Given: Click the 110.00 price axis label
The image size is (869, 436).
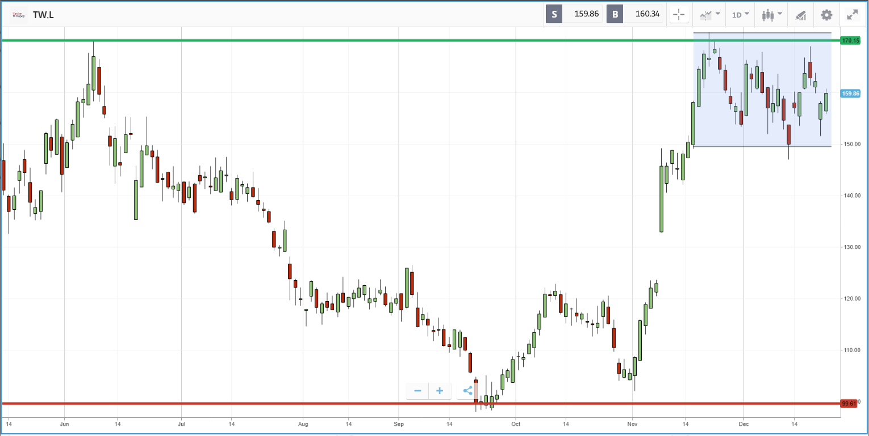Looking at the screenshot, I should 853,350.
